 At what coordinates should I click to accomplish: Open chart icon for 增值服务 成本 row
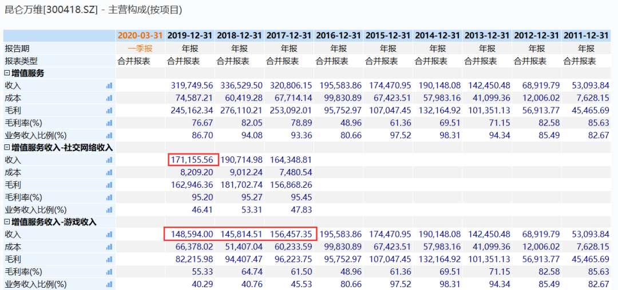coord(109,98)
